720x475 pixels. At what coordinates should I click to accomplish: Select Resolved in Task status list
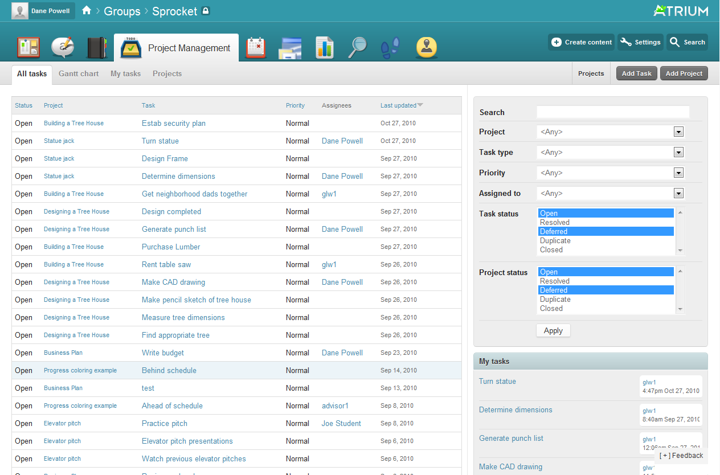click(555, 223)
